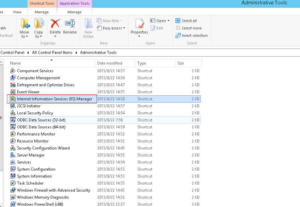Select the Internet Information Services (IIS) Manager name
This screenshot has width=300, height=207.
tap(54, 99)
